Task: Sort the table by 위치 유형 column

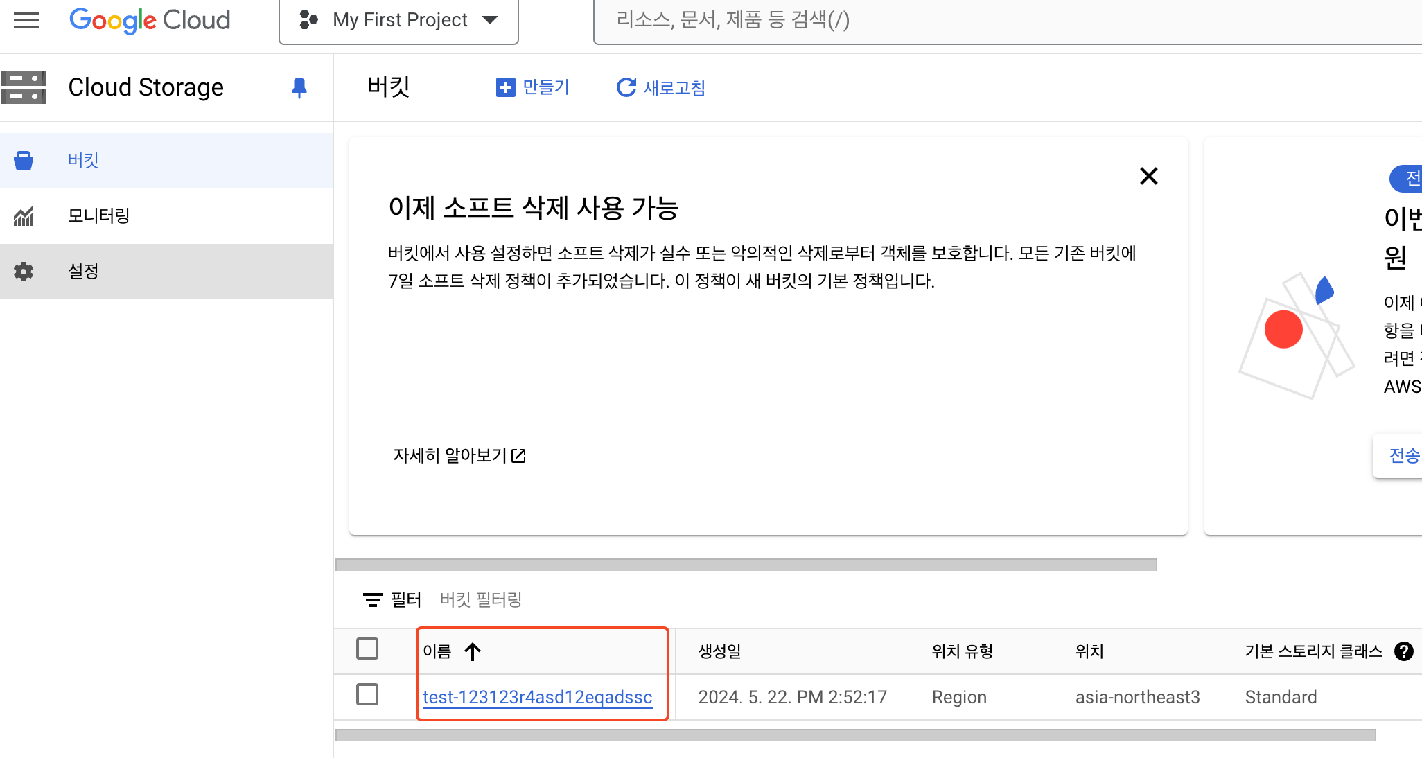Action: click(x=962, y=651)
